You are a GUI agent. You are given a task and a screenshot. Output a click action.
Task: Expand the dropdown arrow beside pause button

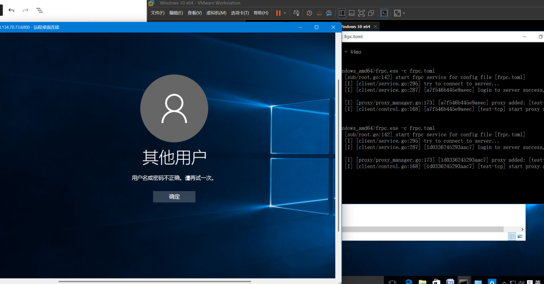point(285,13)
